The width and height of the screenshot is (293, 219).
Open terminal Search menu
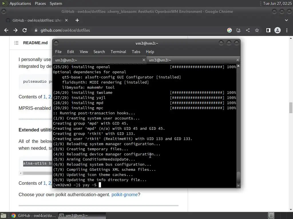point(99,52)
